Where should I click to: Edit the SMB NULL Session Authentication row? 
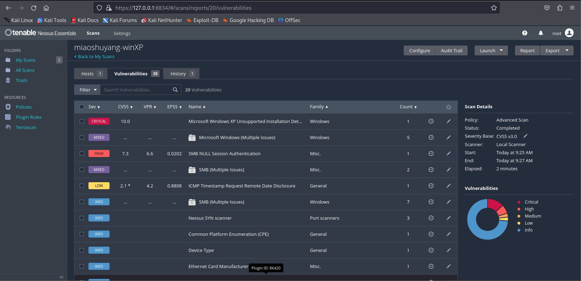(448, 153)
